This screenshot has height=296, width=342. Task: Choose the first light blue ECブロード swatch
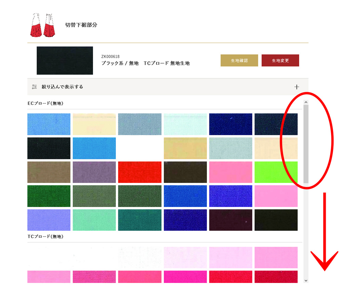tap(49, 124)
